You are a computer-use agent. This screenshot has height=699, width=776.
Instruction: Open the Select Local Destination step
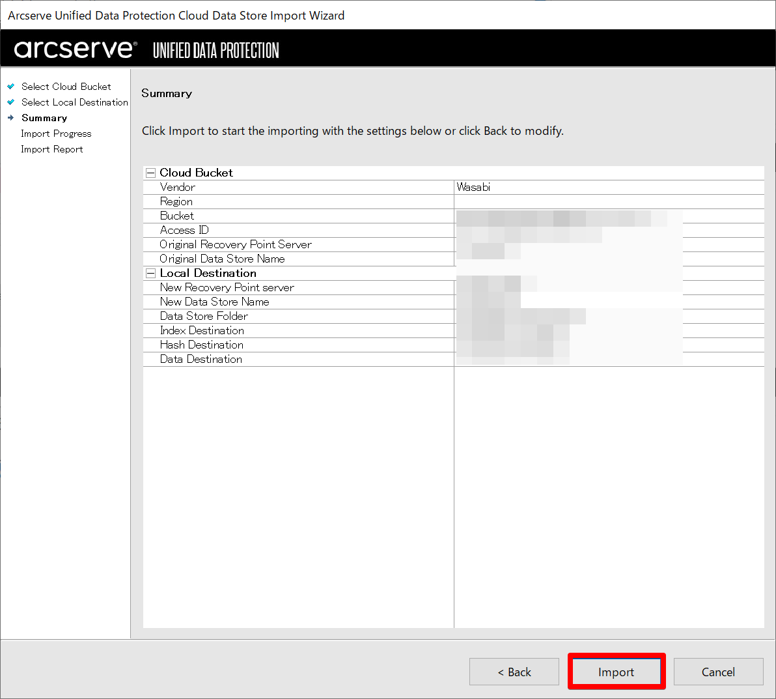pos(75,102)
